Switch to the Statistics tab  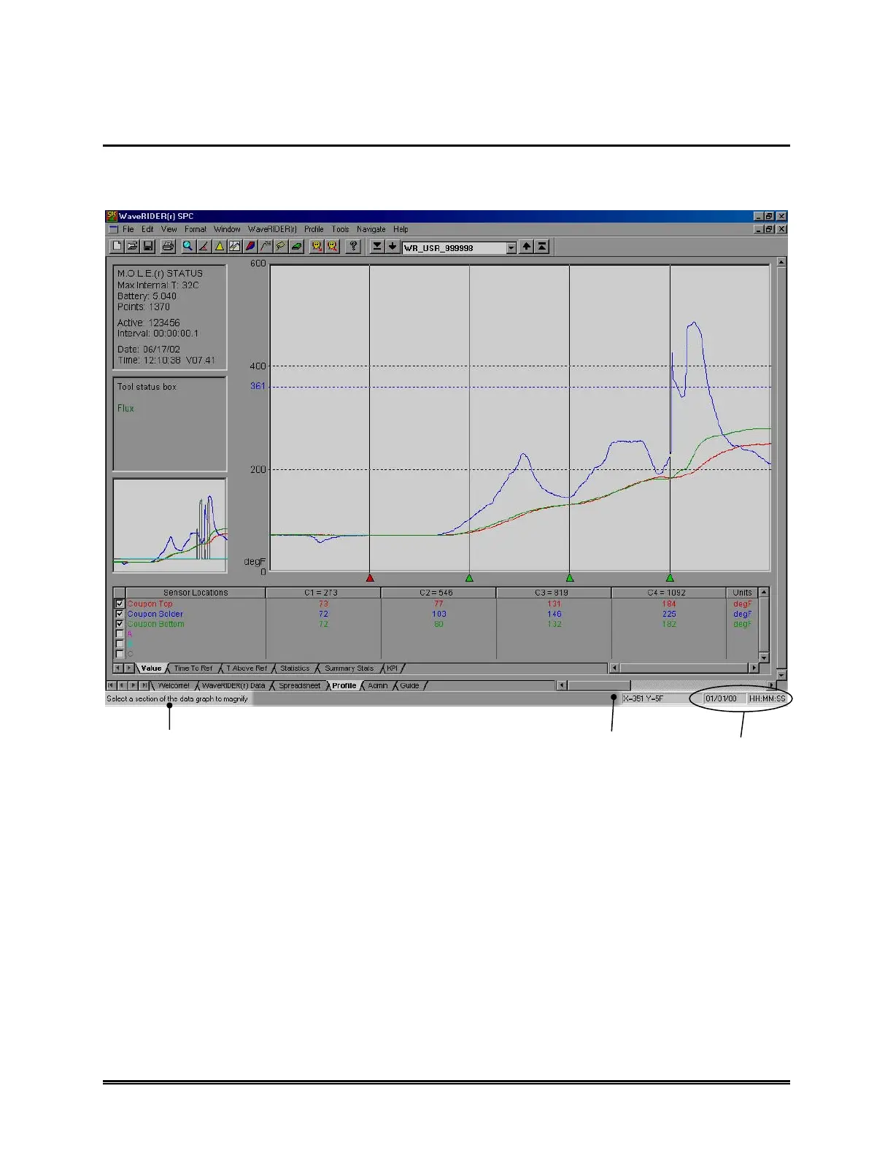click(x=295, y=668)
